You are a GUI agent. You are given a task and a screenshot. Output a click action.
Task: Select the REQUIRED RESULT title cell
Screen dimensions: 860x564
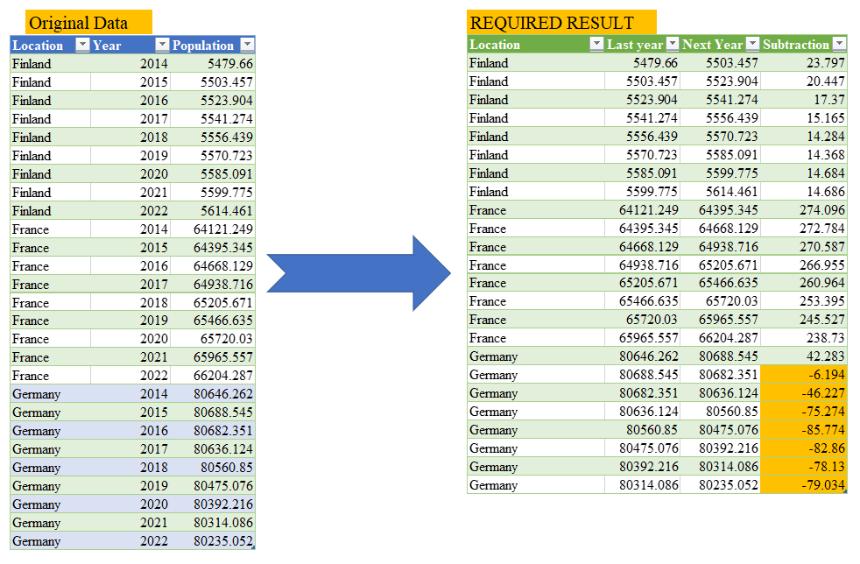tap(561, 23)
